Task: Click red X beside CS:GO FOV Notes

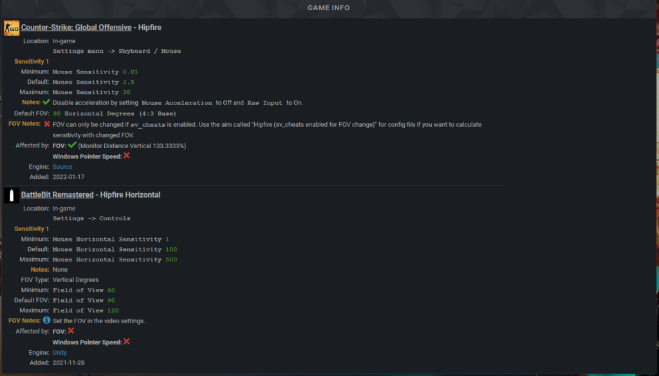Action: pos(46,124)
